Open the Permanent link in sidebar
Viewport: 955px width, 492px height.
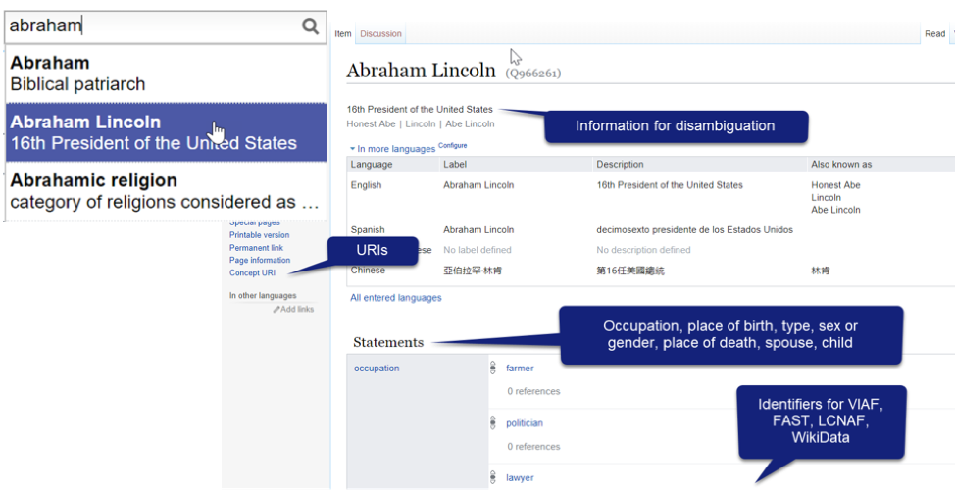click(x=257, y=248)
